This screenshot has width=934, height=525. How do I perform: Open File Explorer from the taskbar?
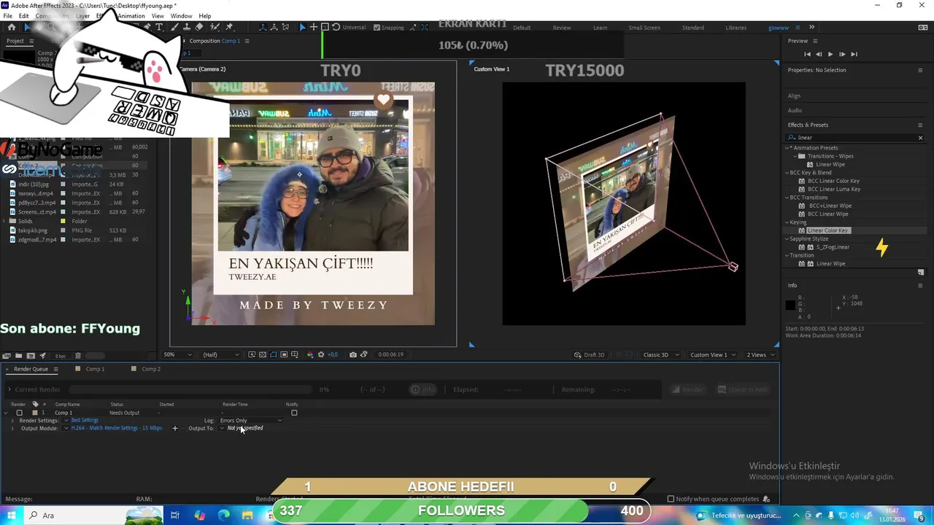tap(247, 515)
